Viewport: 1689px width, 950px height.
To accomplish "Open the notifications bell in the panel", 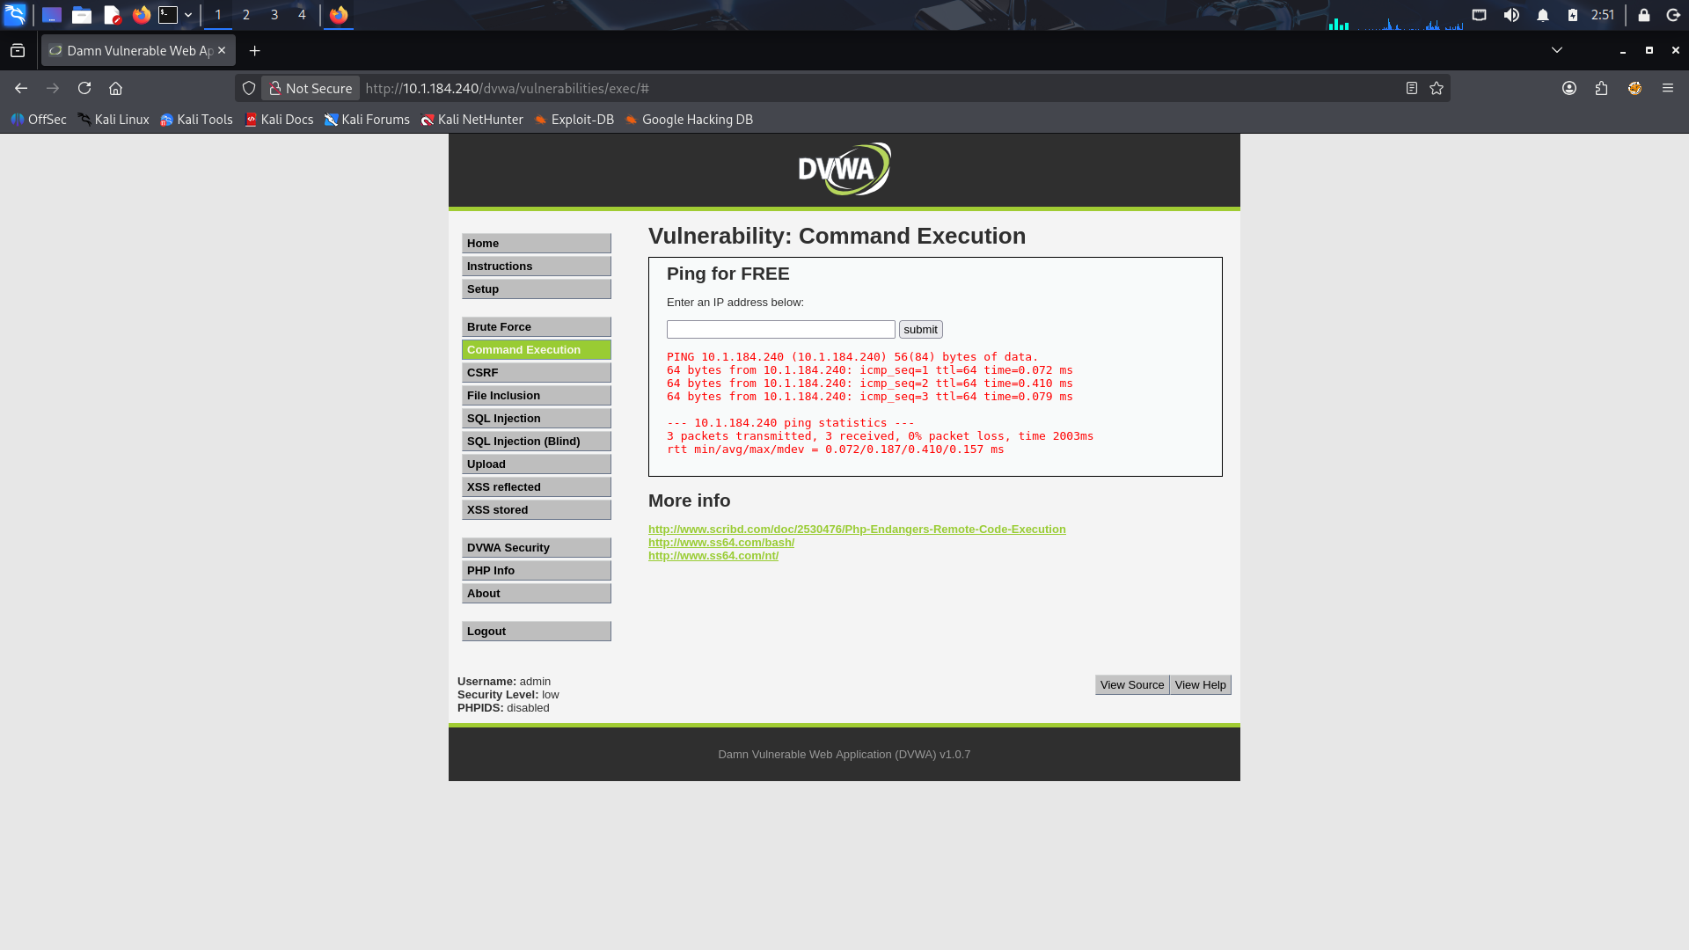I will 1543,15.
